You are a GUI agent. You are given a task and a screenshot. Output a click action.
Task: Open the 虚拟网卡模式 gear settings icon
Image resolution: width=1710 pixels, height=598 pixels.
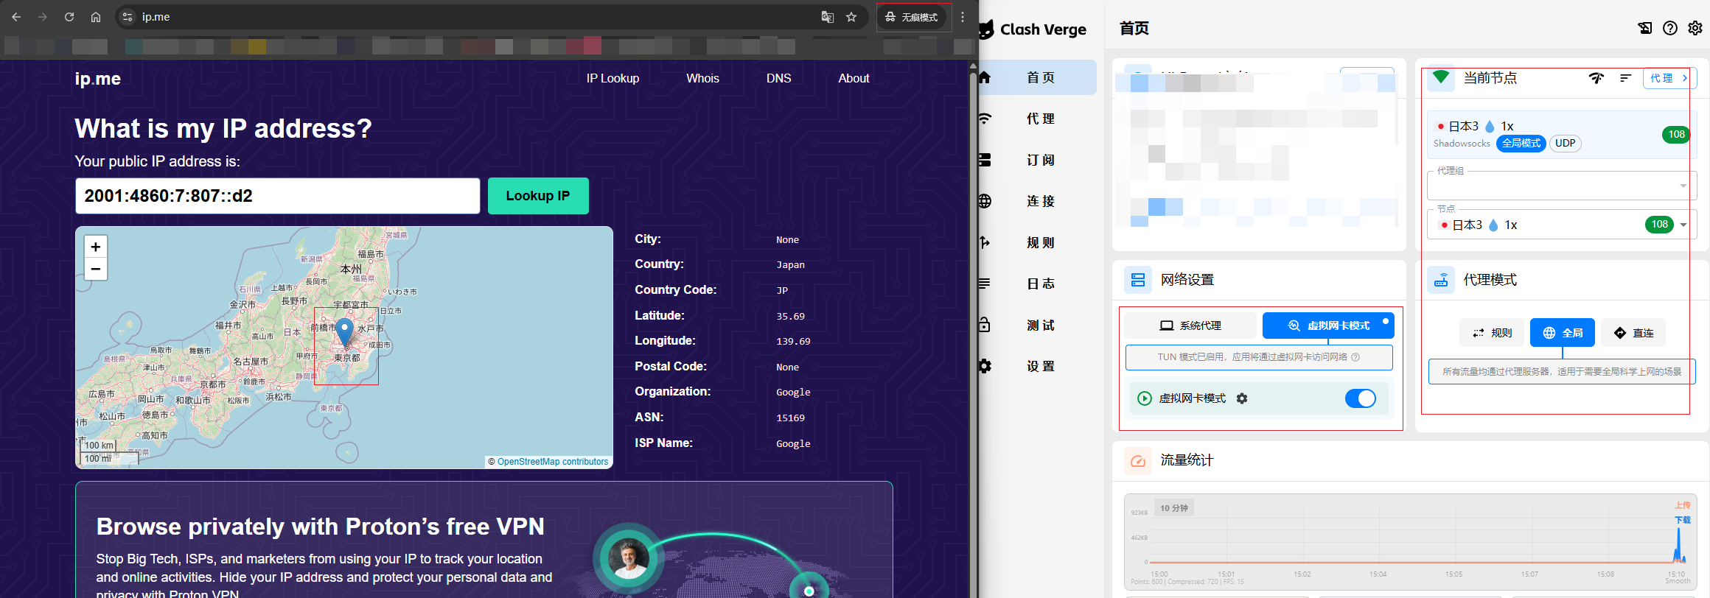coord(1242,398)
